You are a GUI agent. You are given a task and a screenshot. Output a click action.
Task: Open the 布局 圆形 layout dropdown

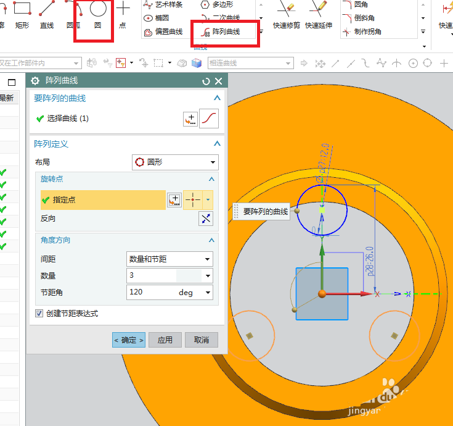(176, 162)
